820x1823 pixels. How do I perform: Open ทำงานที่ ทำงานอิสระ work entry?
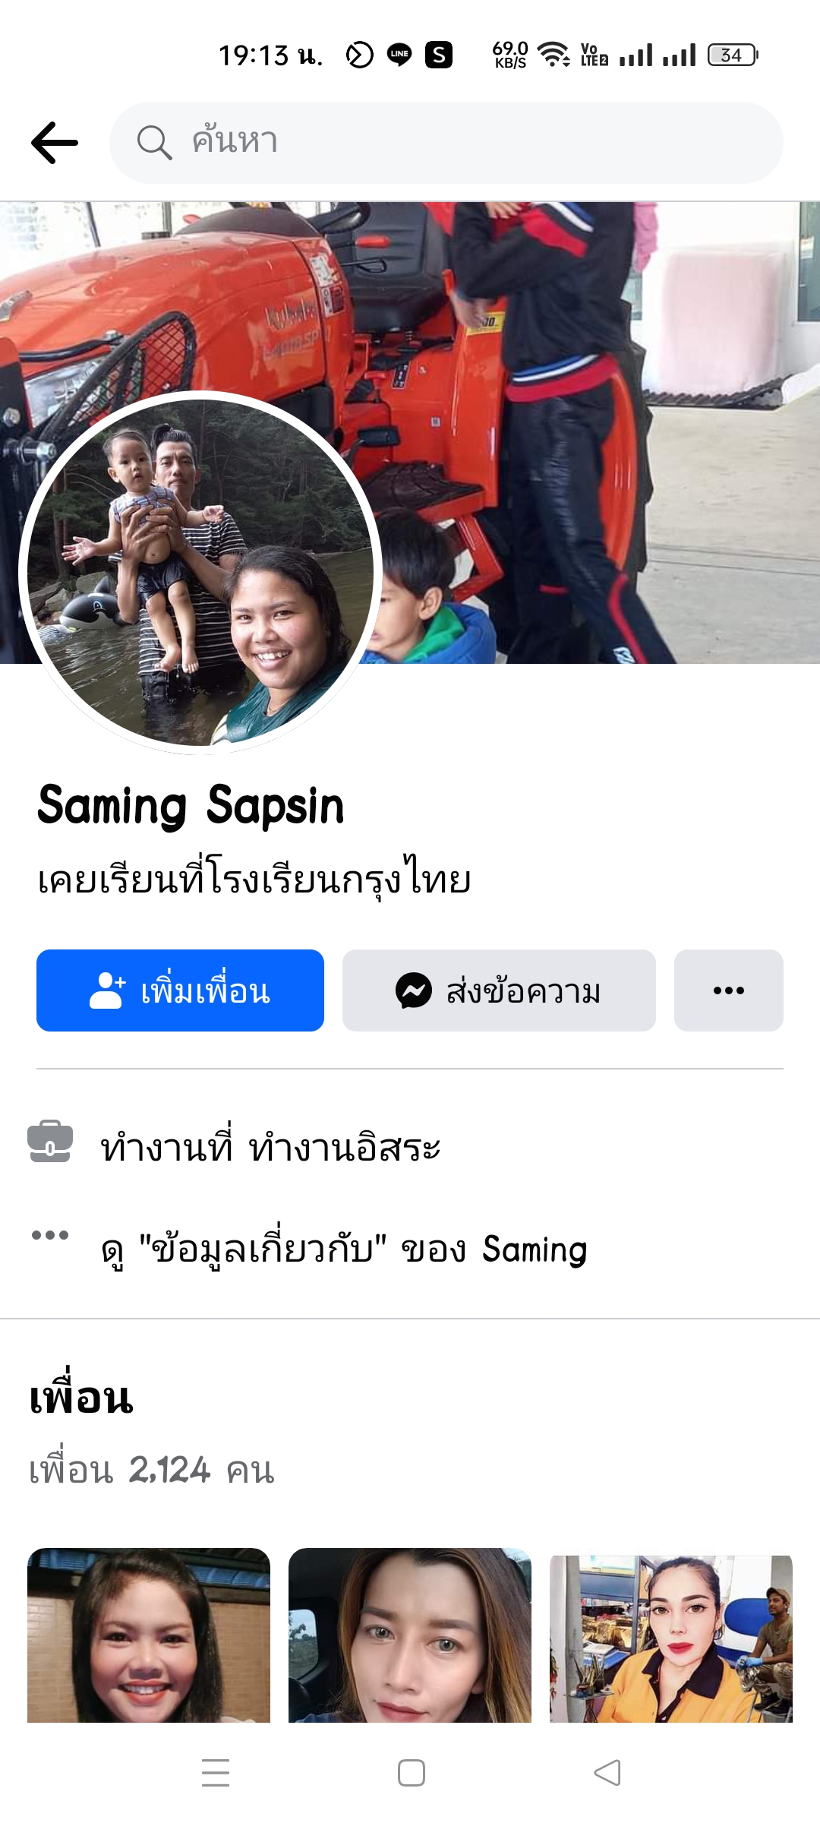(270, 1146)
